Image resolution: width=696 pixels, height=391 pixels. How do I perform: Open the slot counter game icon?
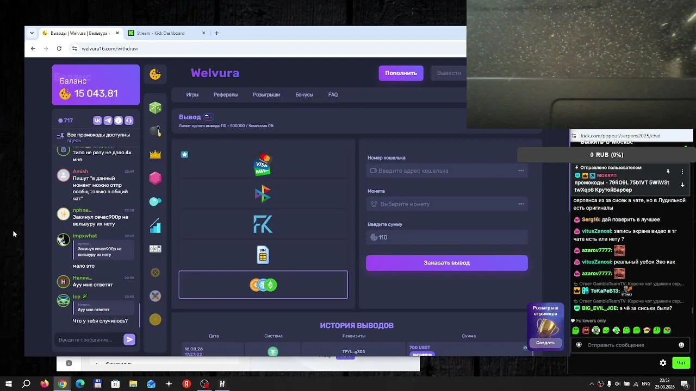156,249
